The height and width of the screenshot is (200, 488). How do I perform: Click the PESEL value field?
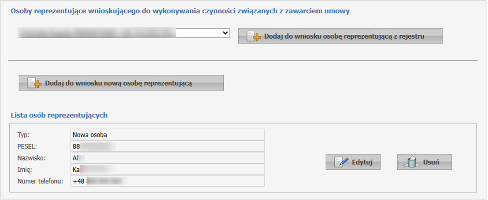167,146
